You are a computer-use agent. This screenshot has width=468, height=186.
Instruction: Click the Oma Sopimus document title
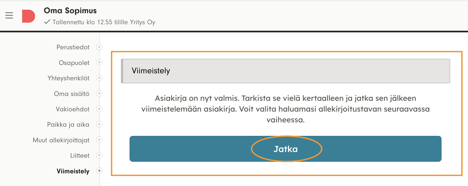pos(70,11)
